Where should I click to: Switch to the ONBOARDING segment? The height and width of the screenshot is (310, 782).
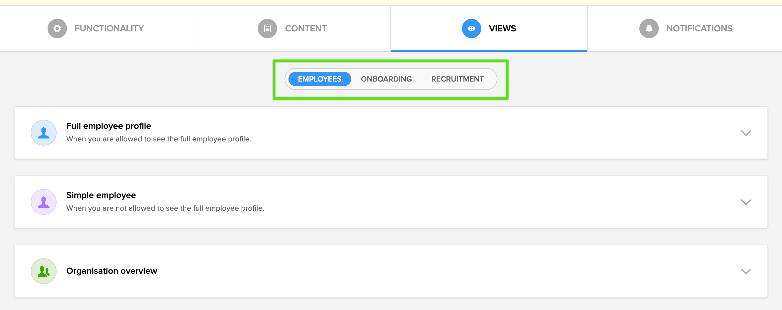click(386, 79)
